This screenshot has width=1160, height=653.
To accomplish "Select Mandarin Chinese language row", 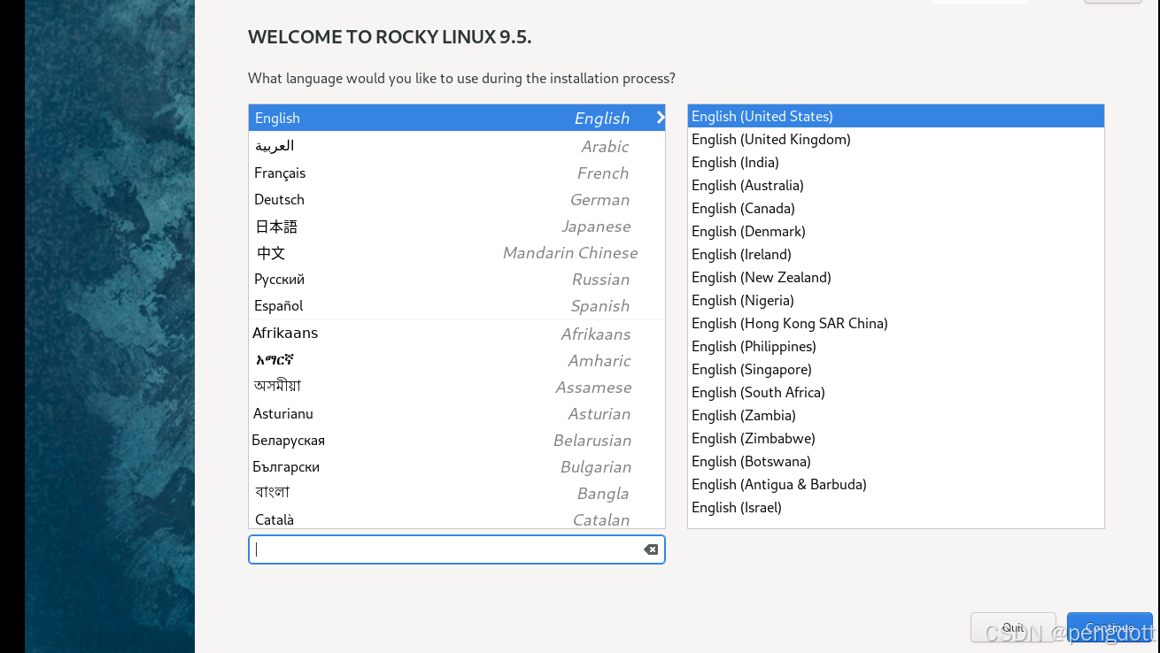I will click(x=457, y=252).
